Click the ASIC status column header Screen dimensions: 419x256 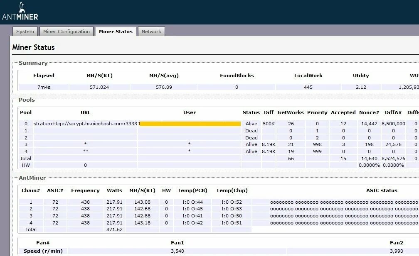pyautogui.click(x=382, y=191)
